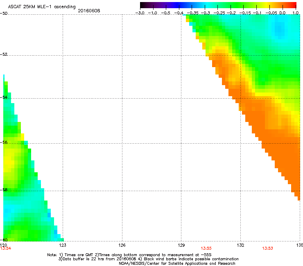Click the color bar label 0.0
Screen dimensions: 303x266
click(x=283, y=13)
